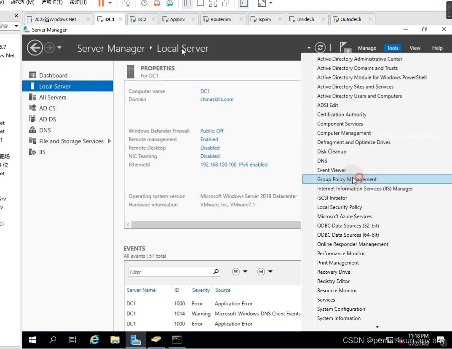Click Remote management Enabled link
The height and width of the screenshot is (349, 452).
click(209, 139)
